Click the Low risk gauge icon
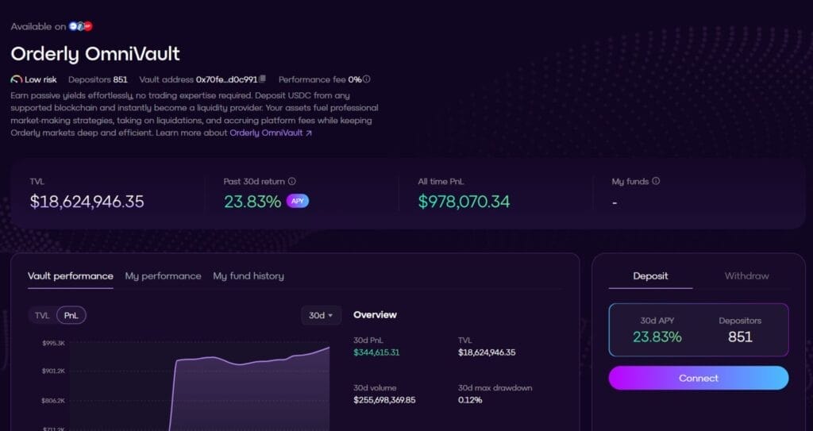The image size is (813, 431). coord(17,79)
